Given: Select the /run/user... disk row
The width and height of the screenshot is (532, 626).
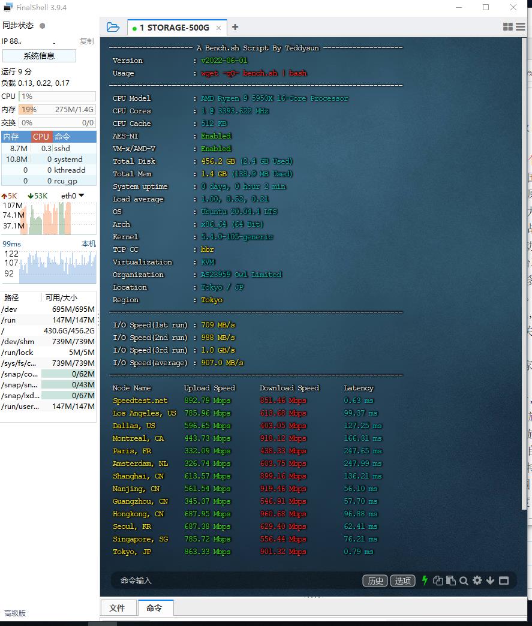Looking at the screenshot, I should (x=48, y=406).
